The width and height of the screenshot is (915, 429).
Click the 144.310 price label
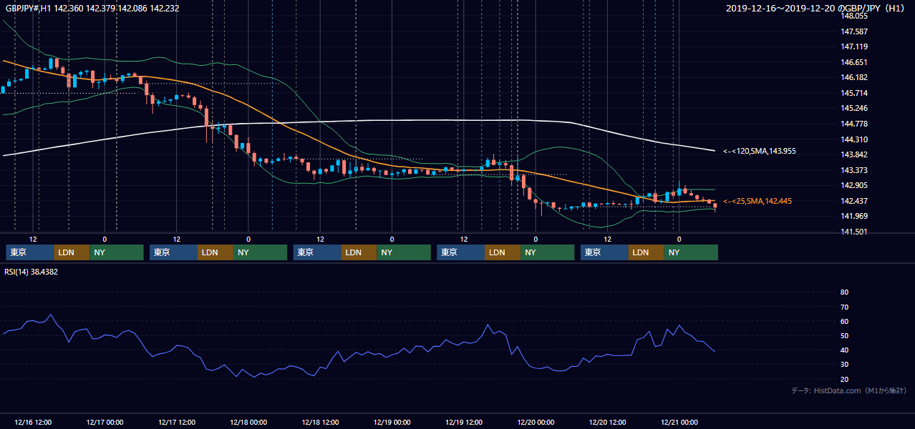point(854,139)
